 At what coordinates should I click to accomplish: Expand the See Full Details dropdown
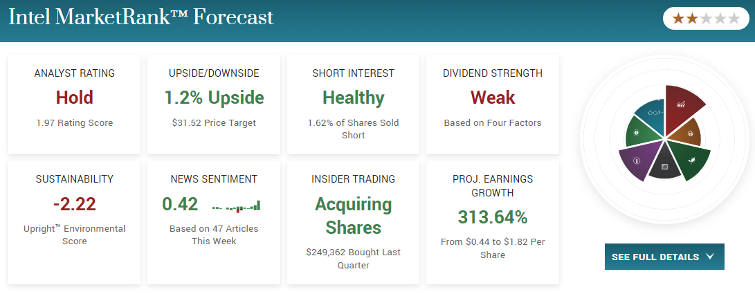[x=664, y=257]
